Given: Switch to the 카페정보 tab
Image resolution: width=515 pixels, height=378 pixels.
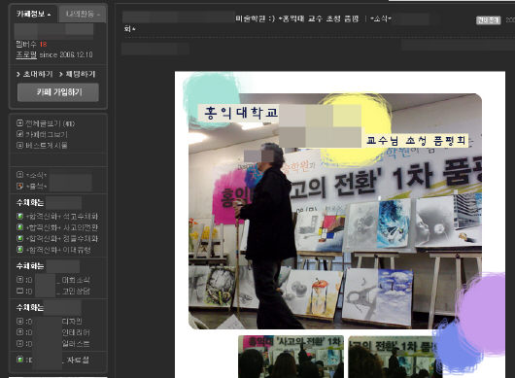Looking at the screenshot, I should 33,14.
